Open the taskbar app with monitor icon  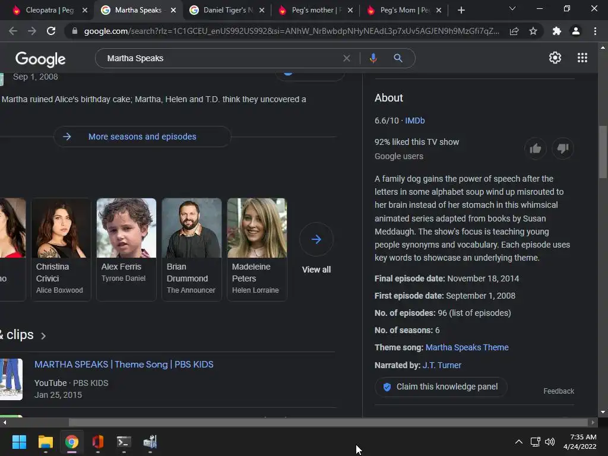coord(150,442)
